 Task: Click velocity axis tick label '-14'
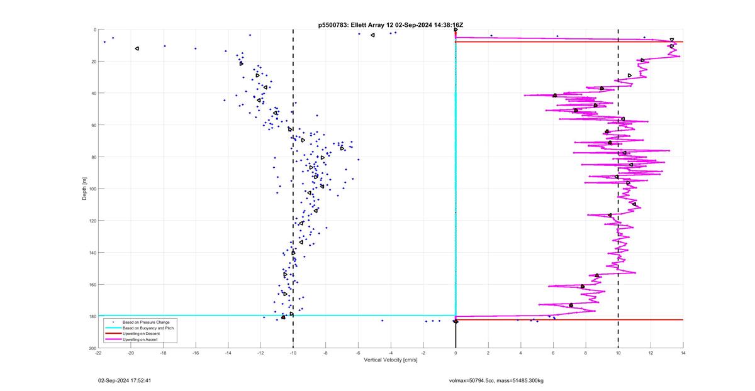(x=228, y=353)
